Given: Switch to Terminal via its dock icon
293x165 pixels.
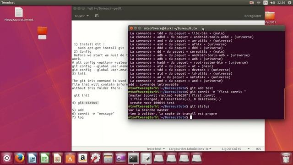Looking at the screenshot, I should pos(133,158).
